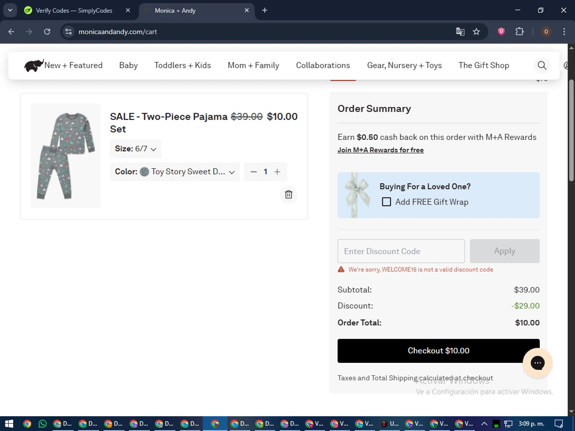Click the Checkout $10.00 button
The width and height of the screenshot is (575, 431).
coord(439,351)
